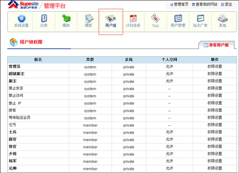Click the 用户组 ID card icon
The image size is (239, 173).
pos(111,19)
